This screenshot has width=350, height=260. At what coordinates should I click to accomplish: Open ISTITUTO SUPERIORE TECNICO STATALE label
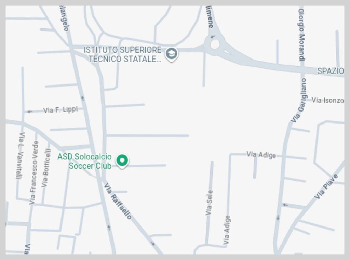tap(122, 54)
